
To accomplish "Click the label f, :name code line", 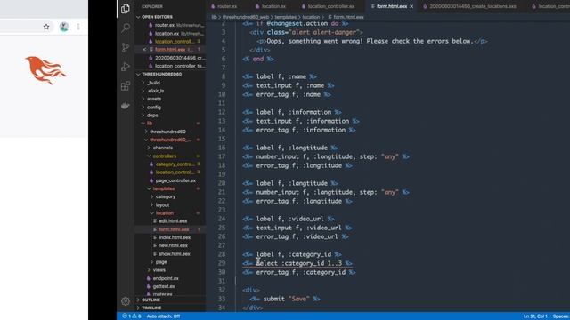I will (x=279, y=76).
